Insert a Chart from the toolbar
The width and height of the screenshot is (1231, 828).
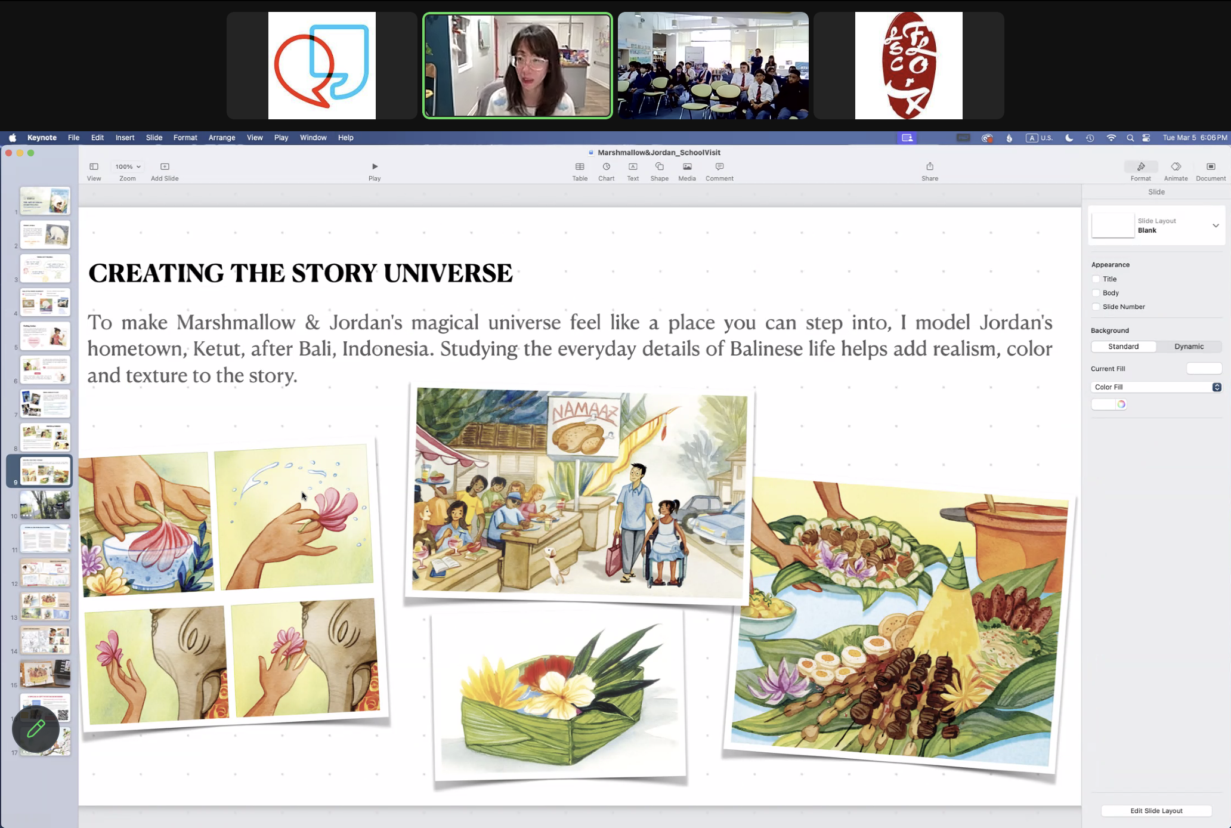pos(606,171)
